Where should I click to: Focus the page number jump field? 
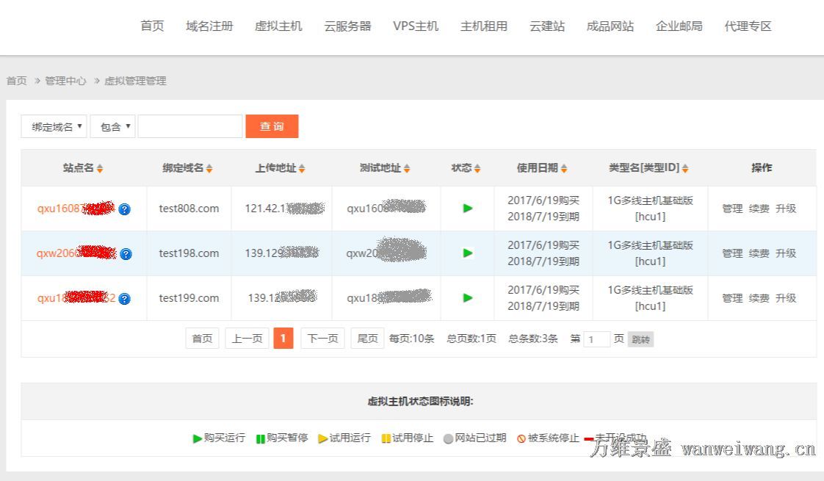596,339
